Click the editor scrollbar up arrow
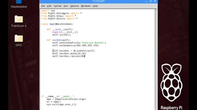This screenshot has width=197, height=110. pos(156,10)
